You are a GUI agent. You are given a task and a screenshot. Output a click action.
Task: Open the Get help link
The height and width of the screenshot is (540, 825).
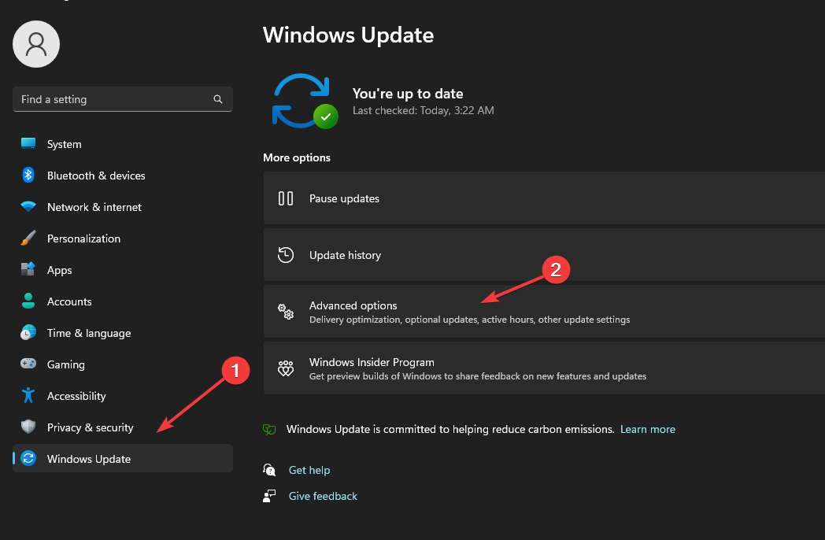(x=309, y=470)
